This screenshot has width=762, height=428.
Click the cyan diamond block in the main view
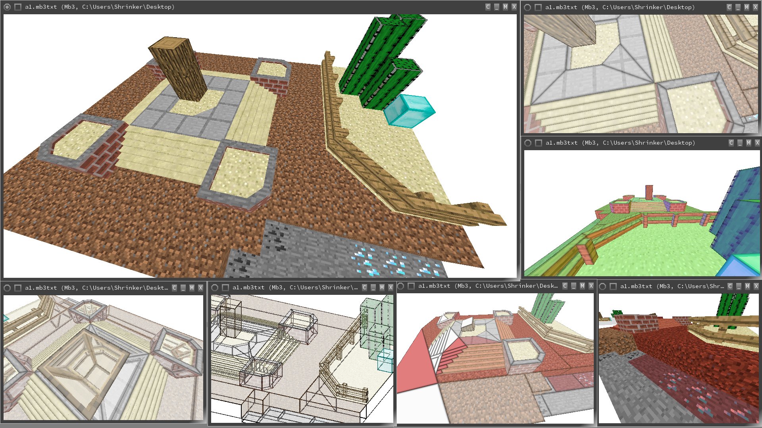tap(409, 111)
